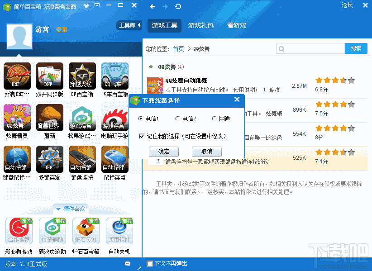Switch to the 看游戏 tab
Image resolution: width=372 pixels, height=271 pixels.
(x=237, y=26)
